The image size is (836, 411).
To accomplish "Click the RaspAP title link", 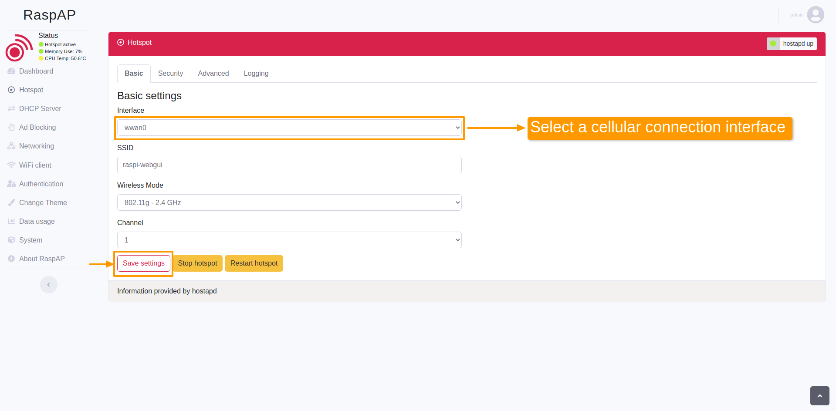I will pyautogui.click(x=49, y=15).
